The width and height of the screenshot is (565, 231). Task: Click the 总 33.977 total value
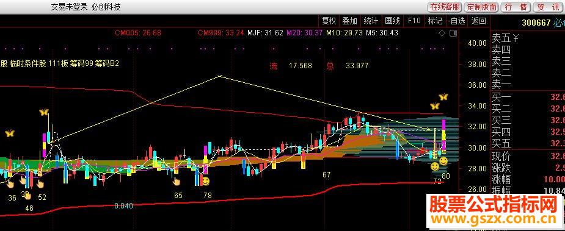pos(348,66)
